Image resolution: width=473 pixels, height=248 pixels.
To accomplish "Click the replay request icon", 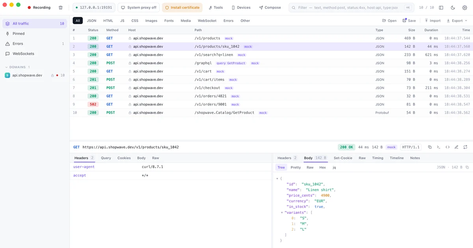I will 466,147.
